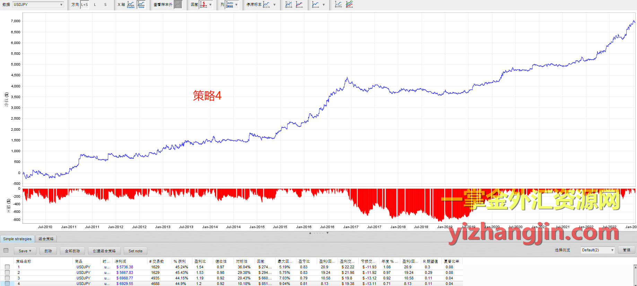The width and height of the screenshot is (637, 286).
Task: Click the 9.04% max drawdown cell
Action: pyautogui.click(x=285, y=284)
